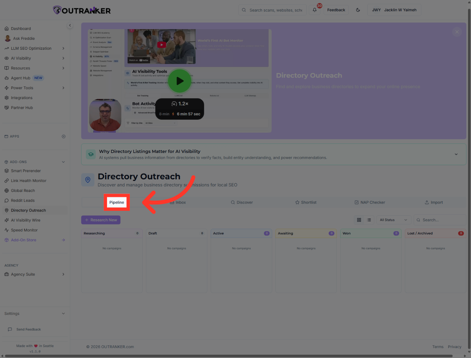Click the Awaiting column header
The image size is (471, 358).
(306, 233)
